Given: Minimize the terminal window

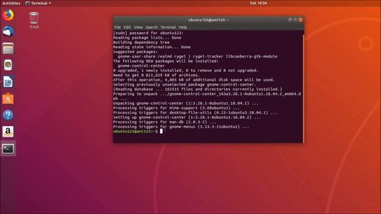Looking at the screenshot, I should pos(290,20).
